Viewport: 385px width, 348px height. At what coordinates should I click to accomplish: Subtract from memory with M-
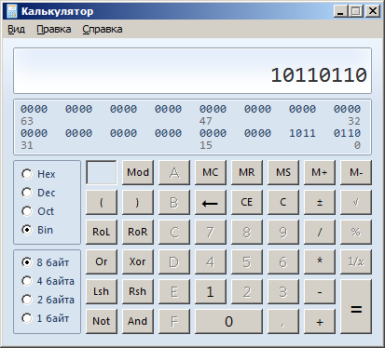(x=356, y=173)
